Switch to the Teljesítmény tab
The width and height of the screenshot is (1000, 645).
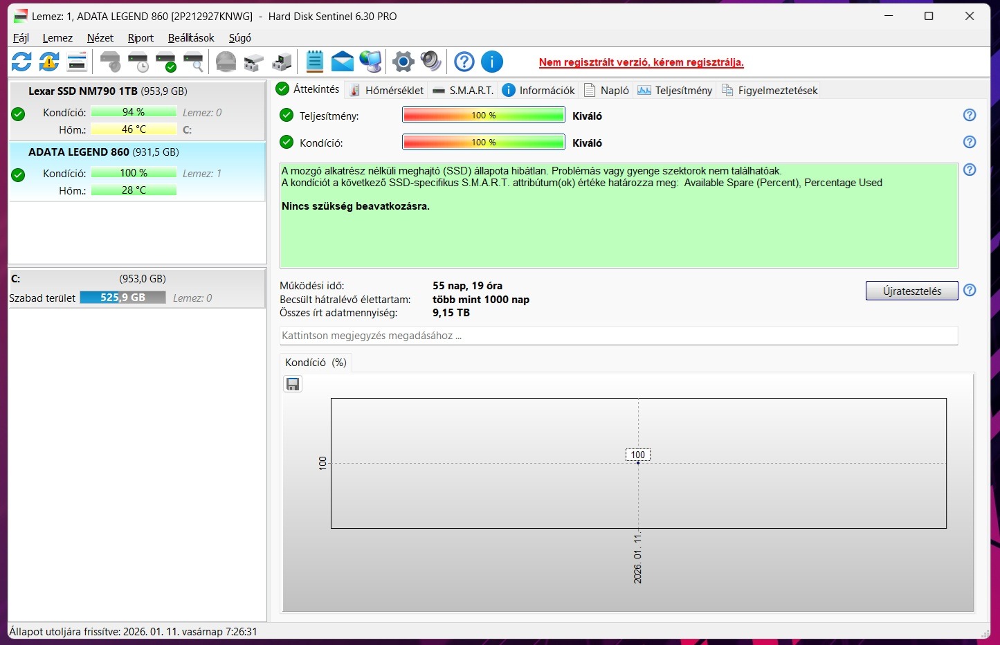pyautogui.click(x=675, y=90)
